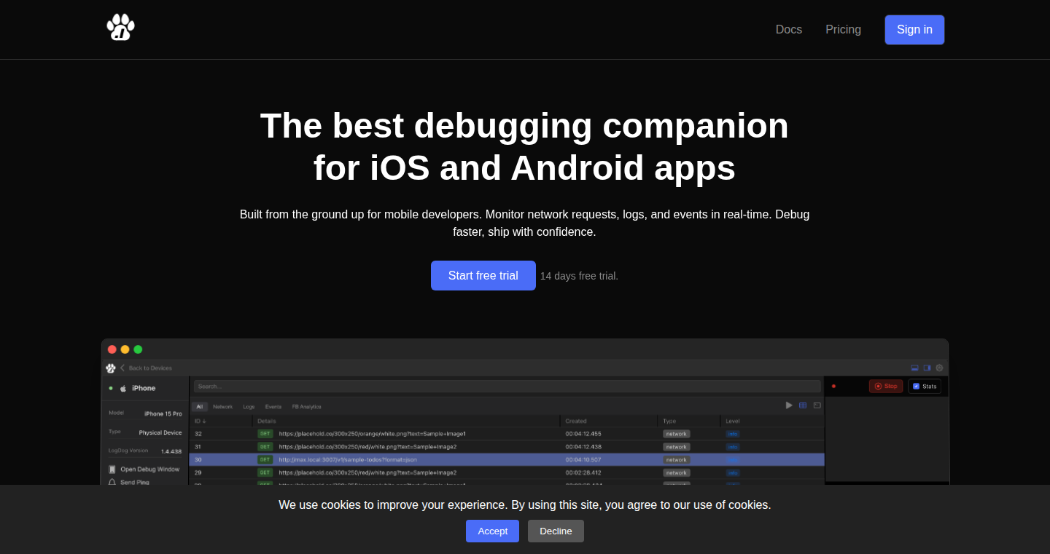The width and height of the screenshot is (1050, 554).
Task: Click the network tag in row 31
Action: coord(677,447)
